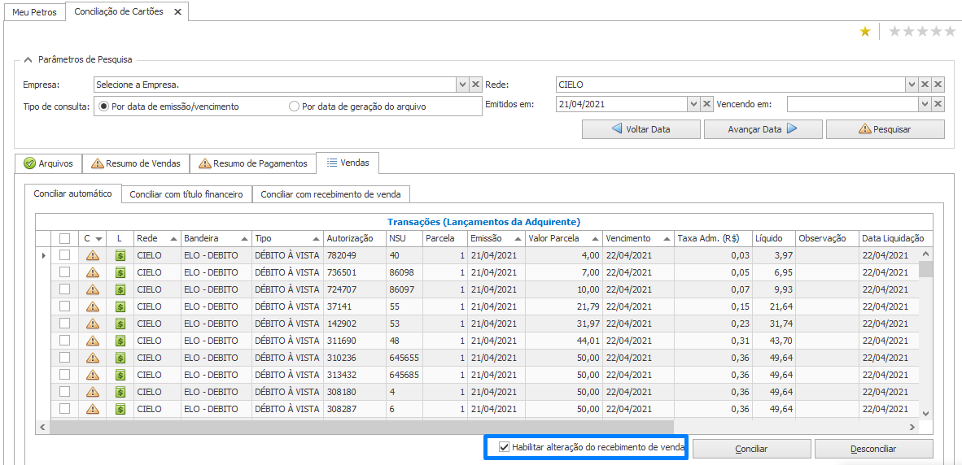Click the yellow favorite star icon
Viewport: 962px width, 465px height.
(865, 32)
